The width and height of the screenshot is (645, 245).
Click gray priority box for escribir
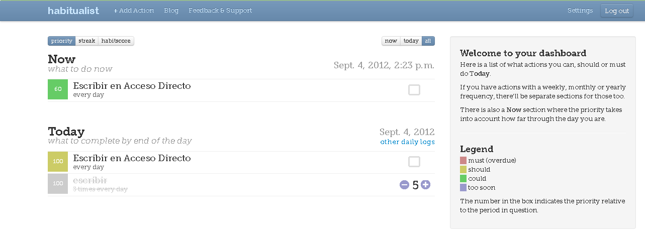coord(58,184)
